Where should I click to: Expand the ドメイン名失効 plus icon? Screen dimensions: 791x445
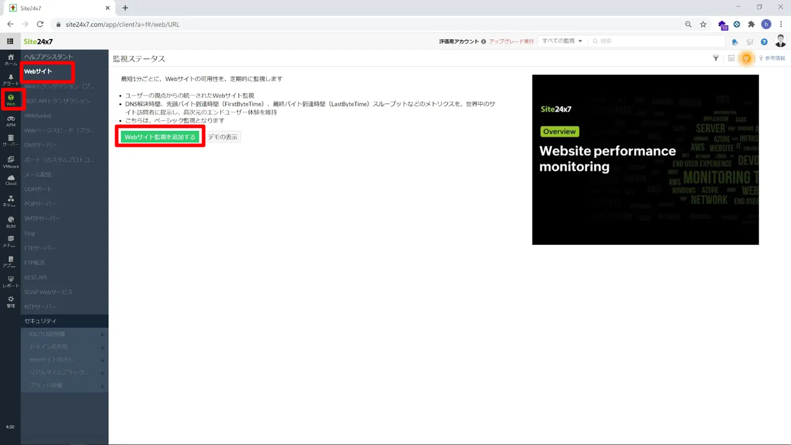pyautogui.click(x=102, y=348)
